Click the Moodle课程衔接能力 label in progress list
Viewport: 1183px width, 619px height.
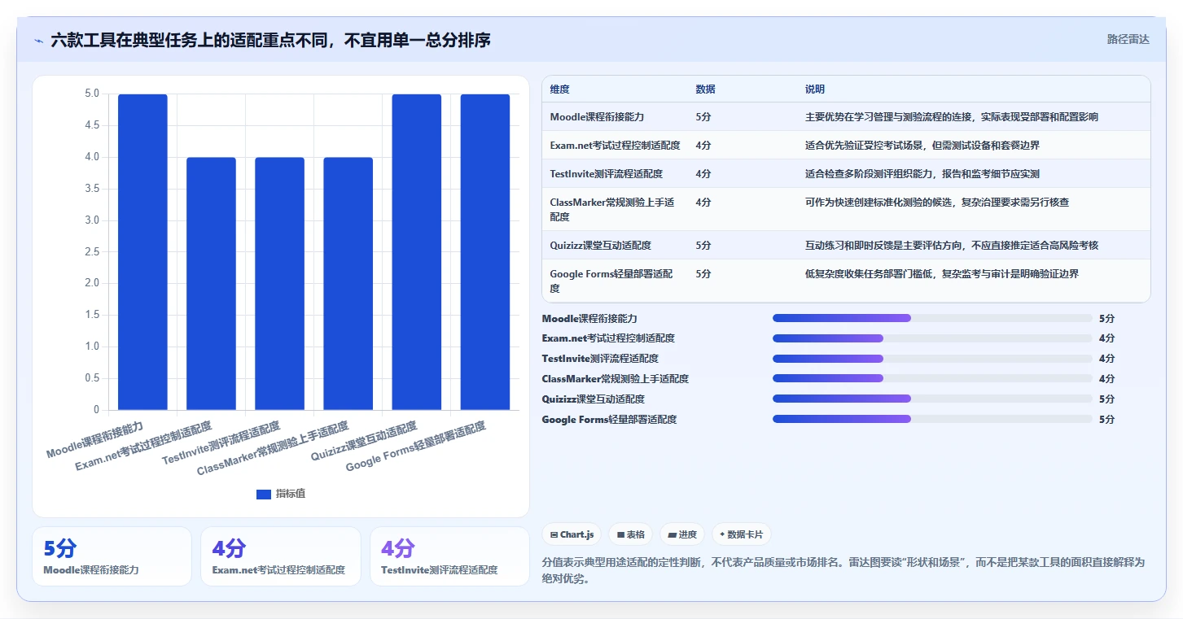point(589,319)
